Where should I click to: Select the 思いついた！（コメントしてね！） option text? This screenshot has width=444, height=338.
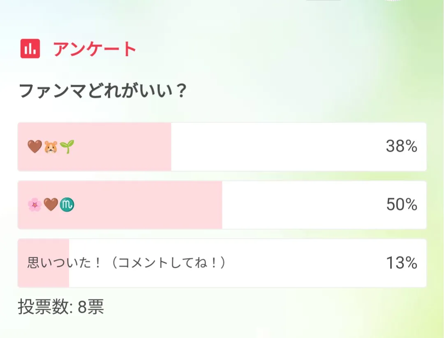(x=127, y=263)
